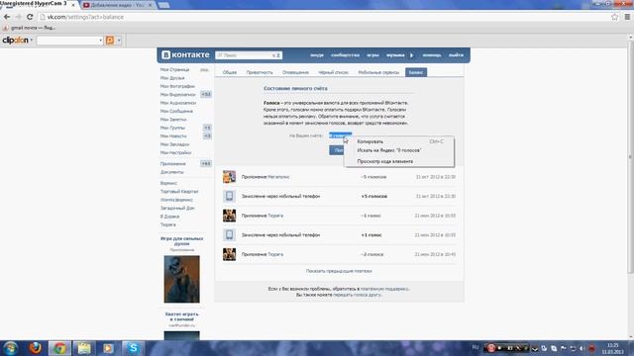Open the Chrome menu icon
634x356 pixels.
(627, 17)
